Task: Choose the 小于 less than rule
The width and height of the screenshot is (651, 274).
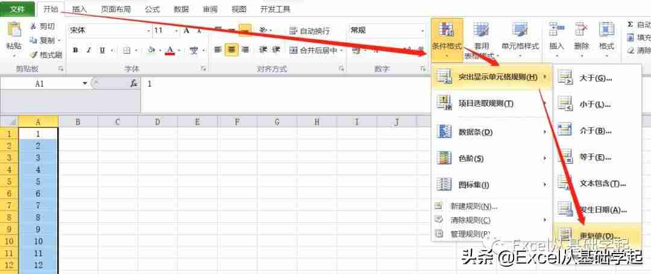Action: 597,104
